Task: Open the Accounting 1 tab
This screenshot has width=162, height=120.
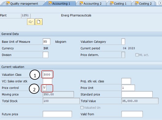Action: tap(60, 4)
